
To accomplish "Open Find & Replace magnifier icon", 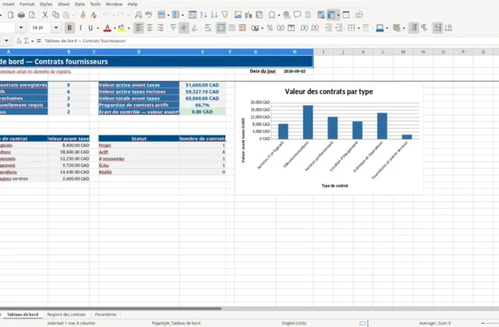I will (138, 15).
